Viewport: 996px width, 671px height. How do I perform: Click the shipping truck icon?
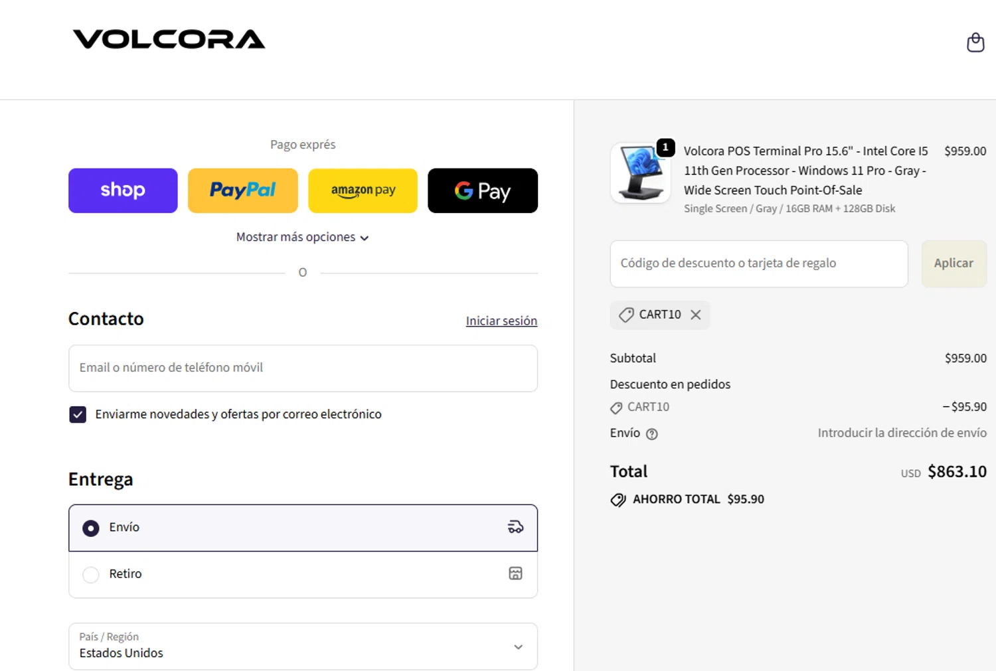[515, 527]
